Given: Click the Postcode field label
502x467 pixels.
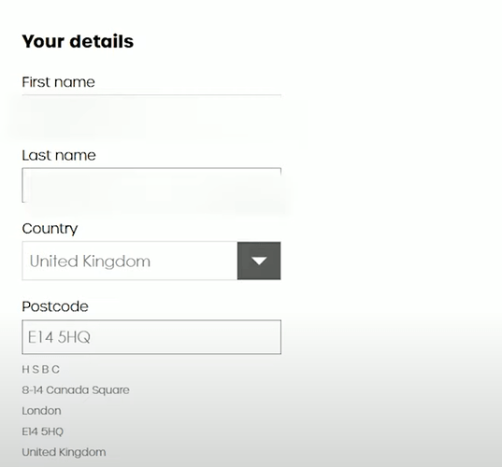Looking at the screenshot, I should pos(55,306).
